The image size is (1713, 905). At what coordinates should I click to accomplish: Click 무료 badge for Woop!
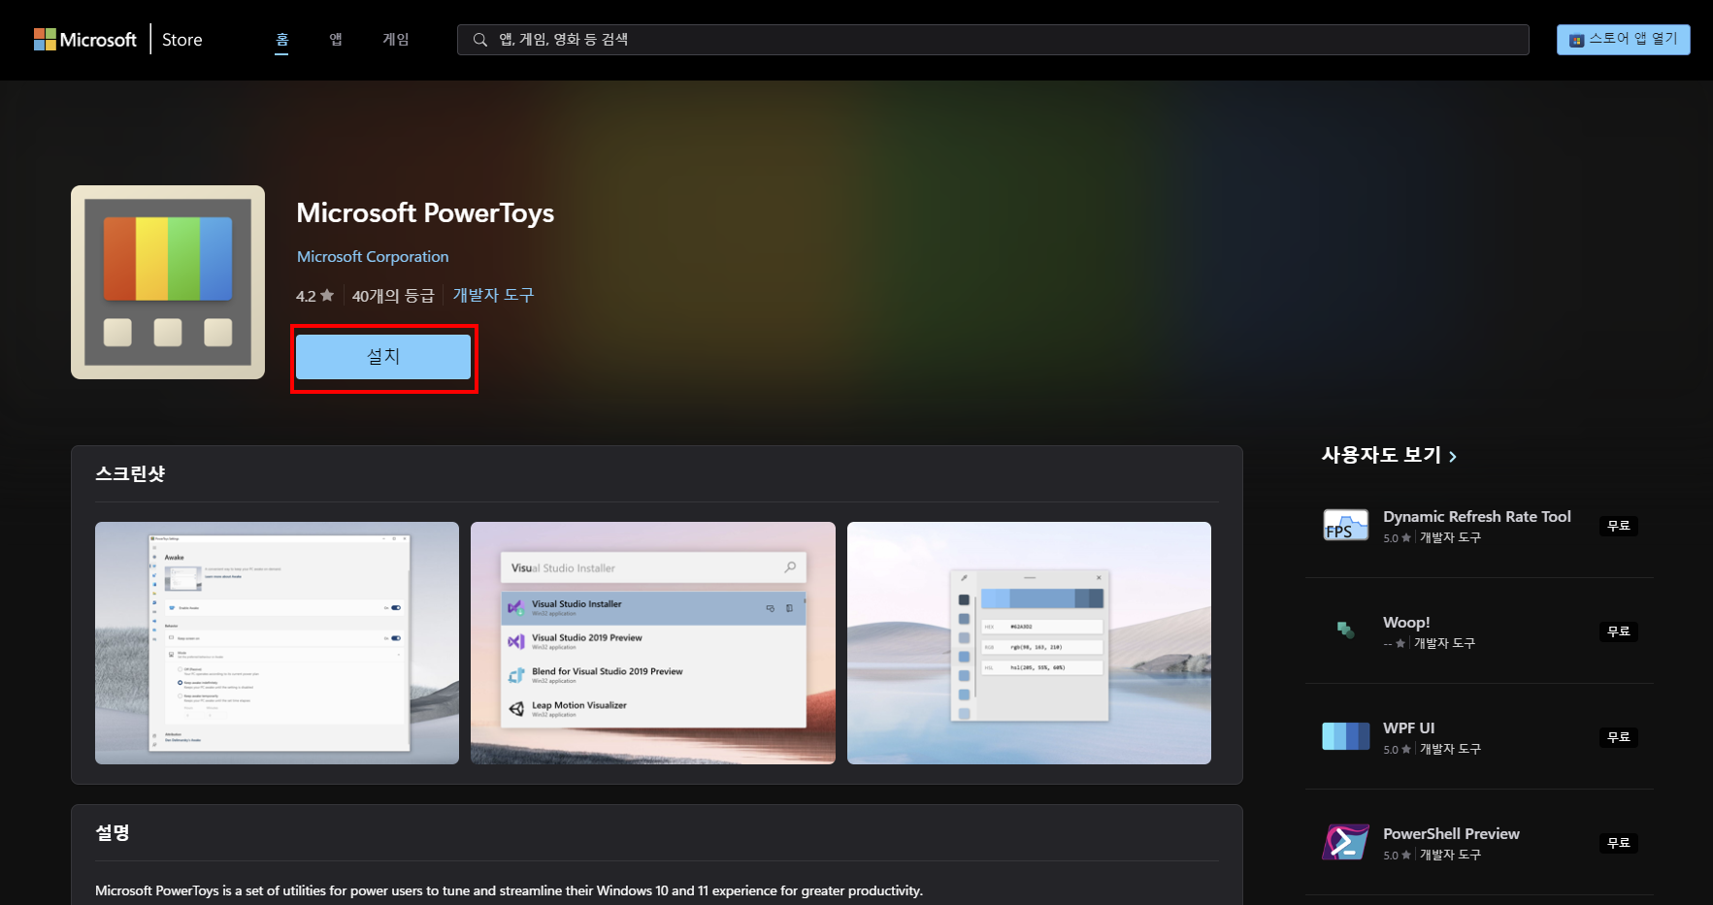(1619, 631)
